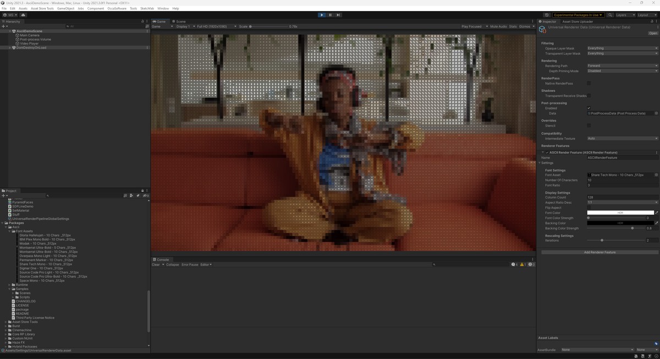Open the Layers dropdown in the toolbar
The width and height of the screenshot is (660, 359).
[x=625, y=15]
